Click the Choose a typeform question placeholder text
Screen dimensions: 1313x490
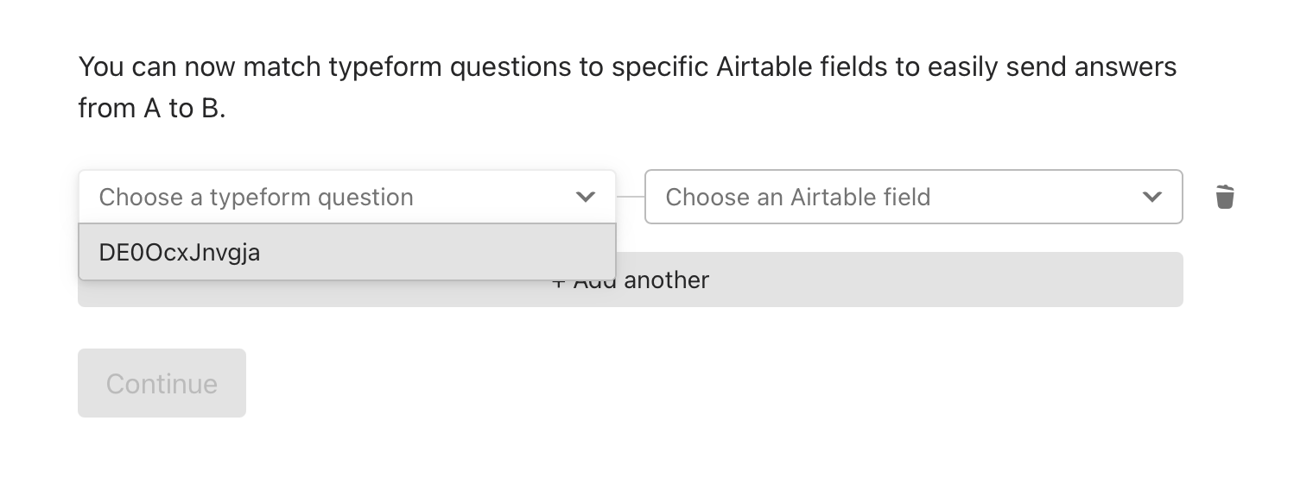pyautogui.click(x=256, y=197)
